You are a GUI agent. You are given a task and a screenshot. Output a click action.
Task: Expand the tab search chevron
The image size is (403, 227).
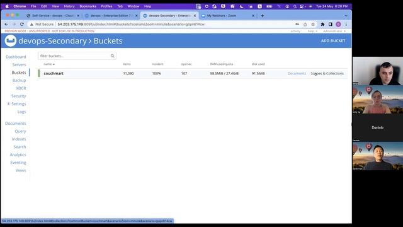pyautogui.click(x=346, y=16)
